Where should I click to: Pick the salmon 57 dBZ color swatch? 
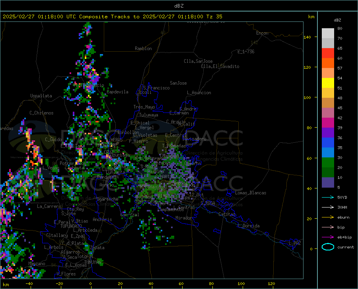pos(328,73)
